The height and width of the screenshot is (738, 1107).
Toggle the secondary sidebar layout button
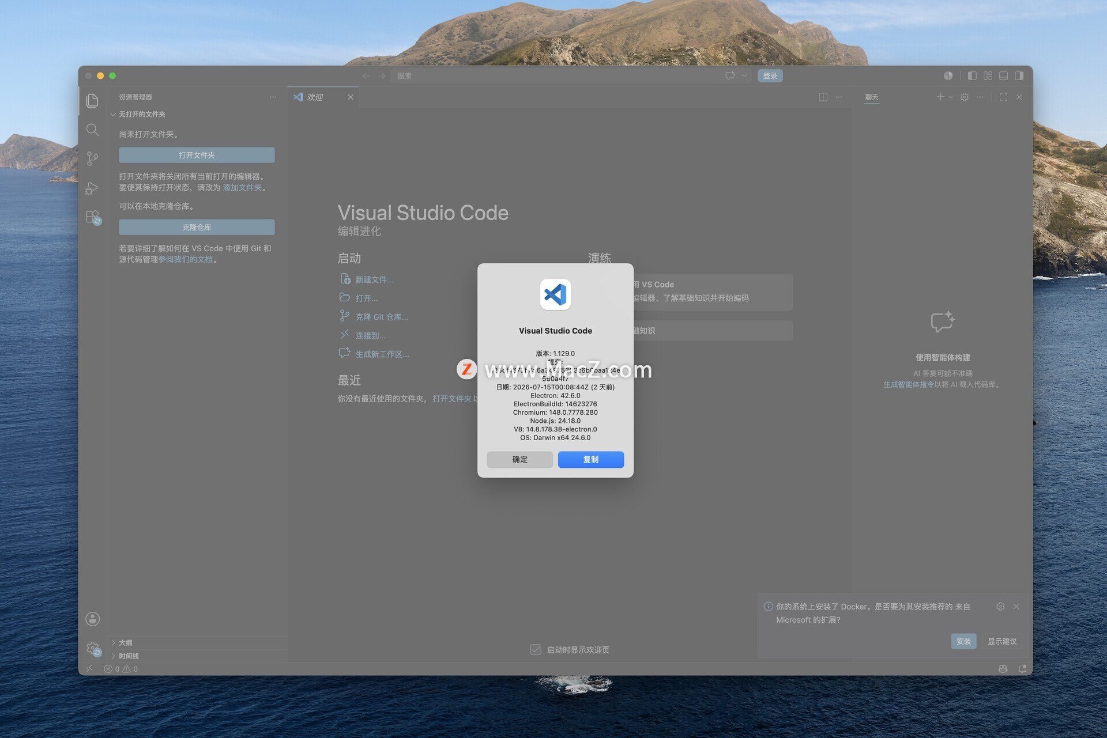[1019, 75]
